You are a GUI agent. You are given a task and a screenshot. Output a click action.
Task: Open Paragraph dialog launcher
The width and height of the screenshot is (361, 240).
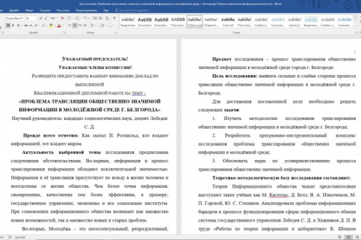116,32
